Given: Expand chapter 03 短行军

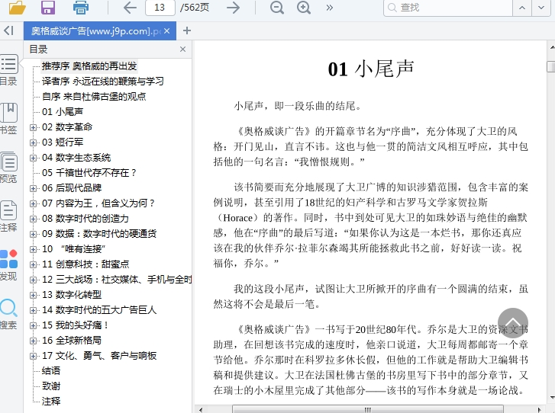Looking at the screenshot, I should point(33,142).
